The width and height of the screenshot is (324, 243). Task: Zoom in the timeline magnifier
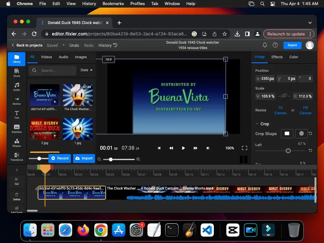[x=138, y=159]
